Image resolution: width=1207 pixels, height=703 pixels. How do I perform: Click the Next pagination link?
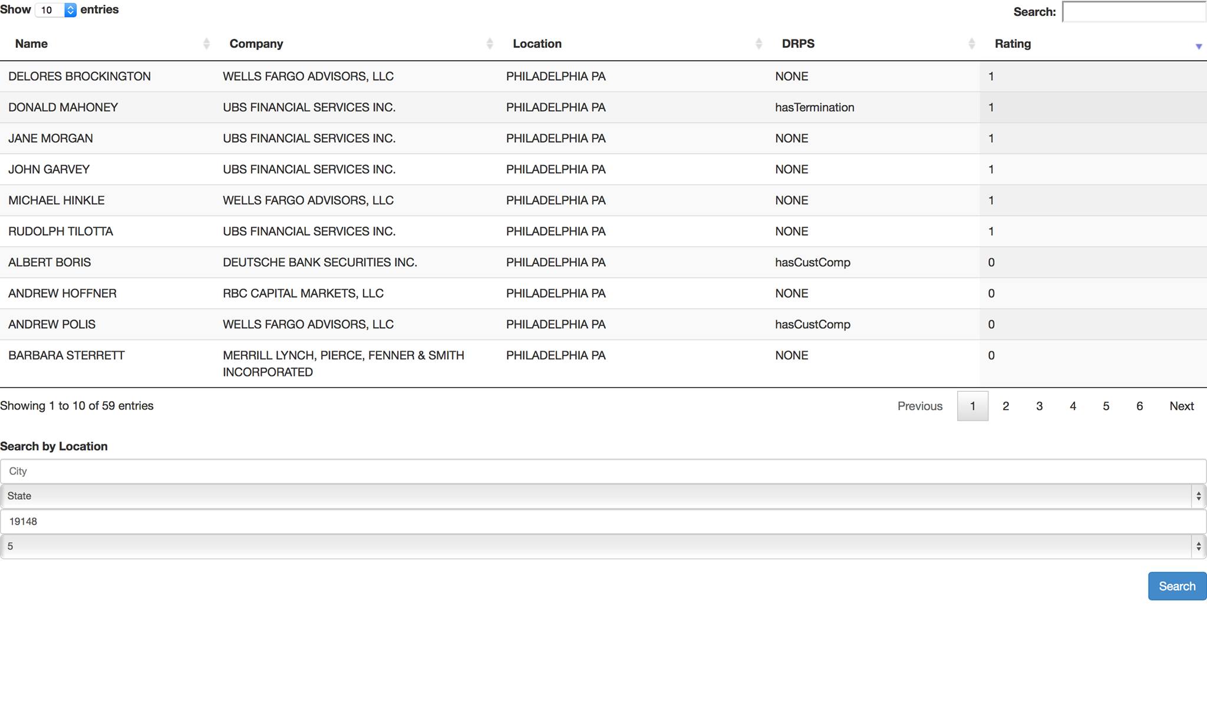tap(1181, 406)
